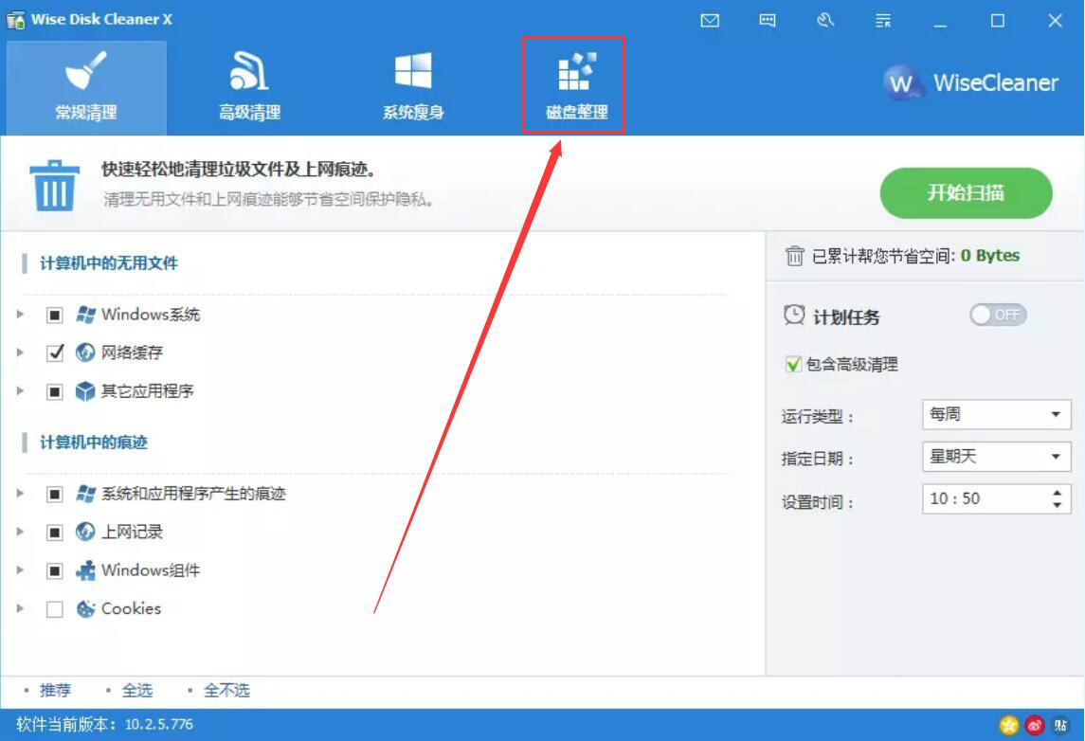Screen dimensions: 1085x741
Task: Open the 指定日期 dropdown (星期天)
Action: (997, 457)
